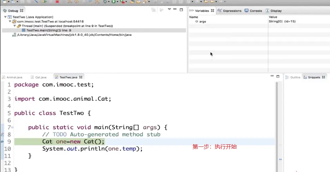Click the editor vertical scrollbar
This screenshot has height=172, width=330.
pyautogui.click(x=277, y=126)
